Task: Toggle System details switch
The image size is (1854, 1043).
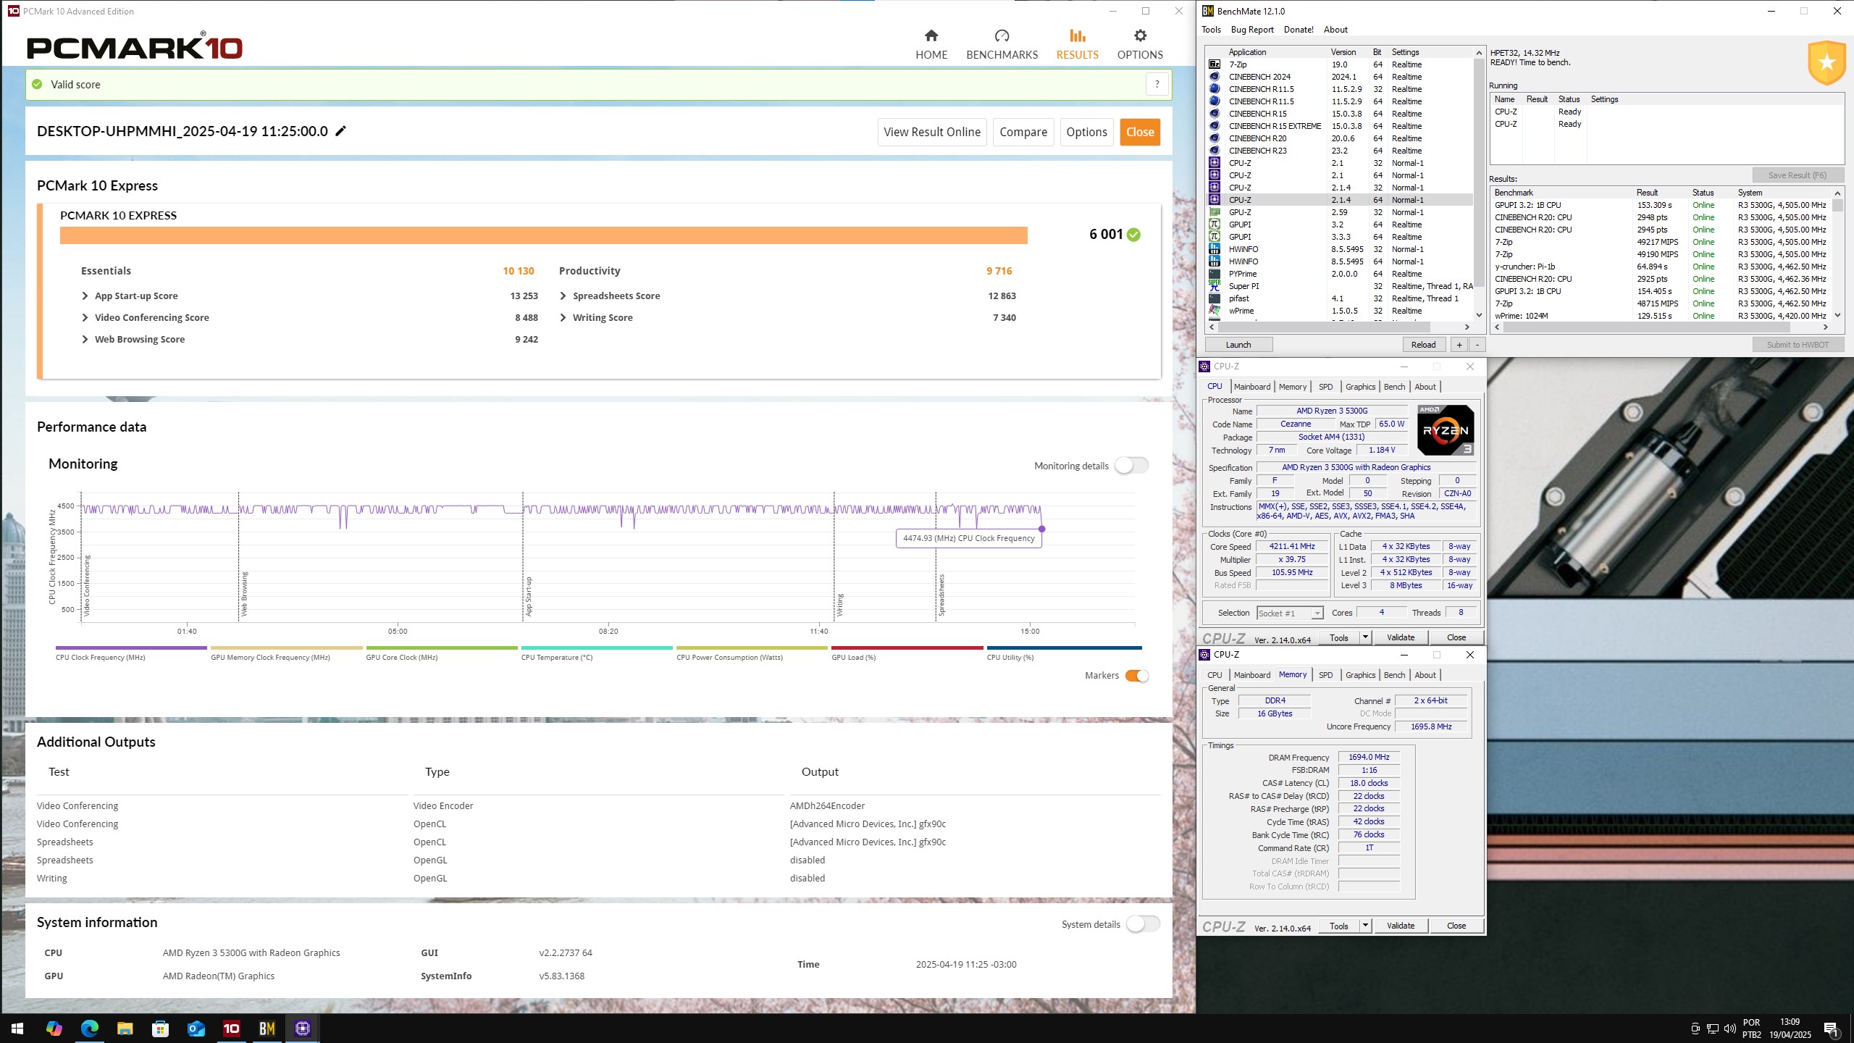Action: click(x=1143, y=924)
